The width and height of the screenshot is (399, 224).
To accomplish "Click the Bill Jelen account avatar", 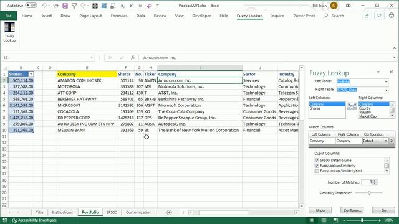I will click(x=334, y=6).
